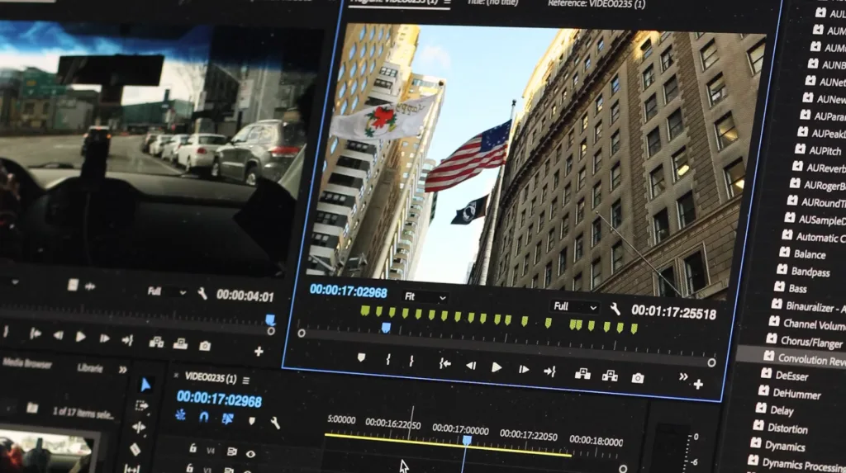Toggle Linked Selection in timeline
This screenshot has width=846, height=473.
228,418
